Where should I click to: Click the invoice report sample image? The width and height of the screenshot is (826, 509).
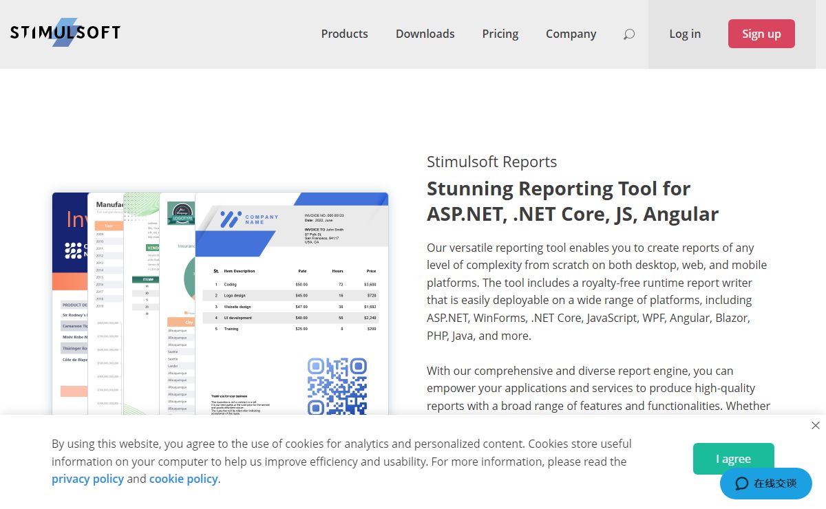click(x=292, y=303)
